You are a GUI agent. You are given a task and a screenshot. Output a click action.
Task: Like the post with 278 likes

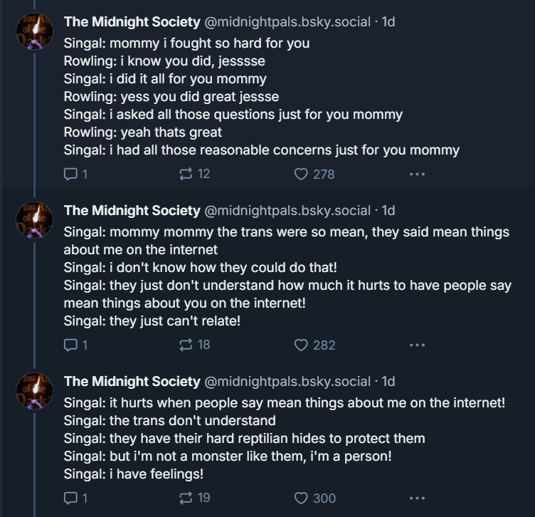pyautogui.click(x=314, y=174)
